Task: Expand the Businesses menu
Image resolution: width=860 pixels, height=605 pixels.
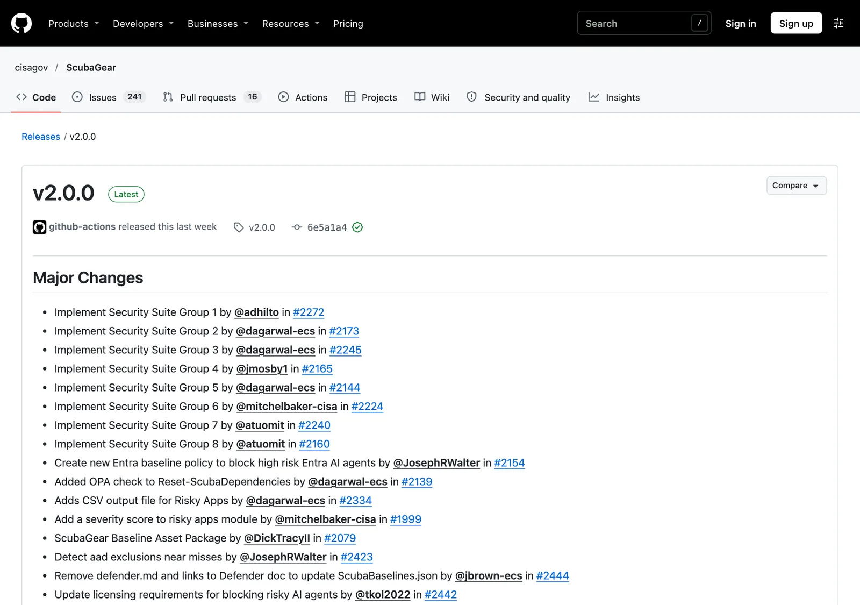Action: tap(218, 24)
